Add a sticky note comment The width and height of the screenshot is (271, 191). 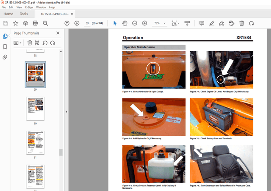point(202,23)
